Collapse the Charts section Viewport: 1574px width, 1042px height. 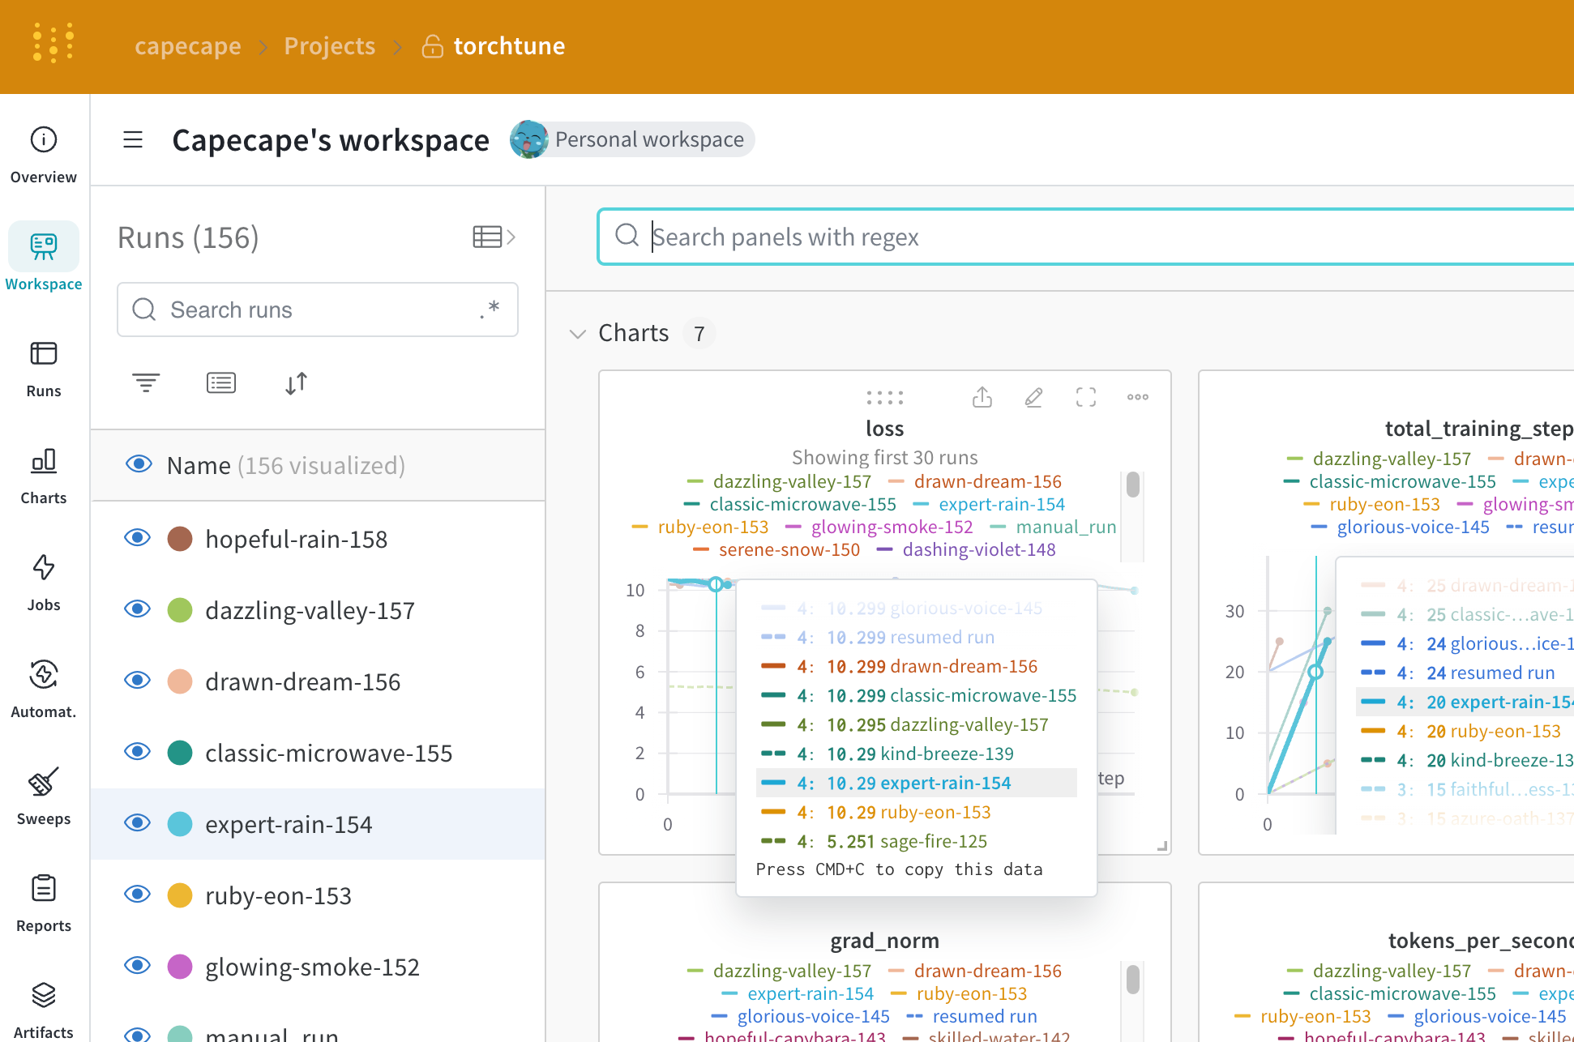[577, 334]
